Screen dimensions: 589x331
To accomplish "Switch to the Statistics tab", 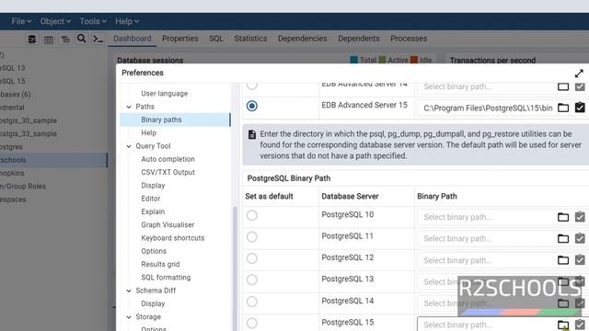I will [x=250, y=39].
